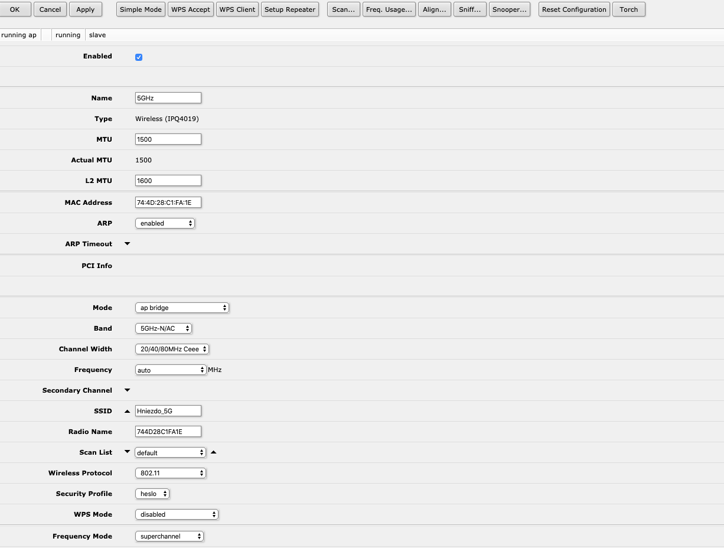Collapse the SSID field arrow
Image resolution: width=724 pixels, height=548 pixels.
127,411
